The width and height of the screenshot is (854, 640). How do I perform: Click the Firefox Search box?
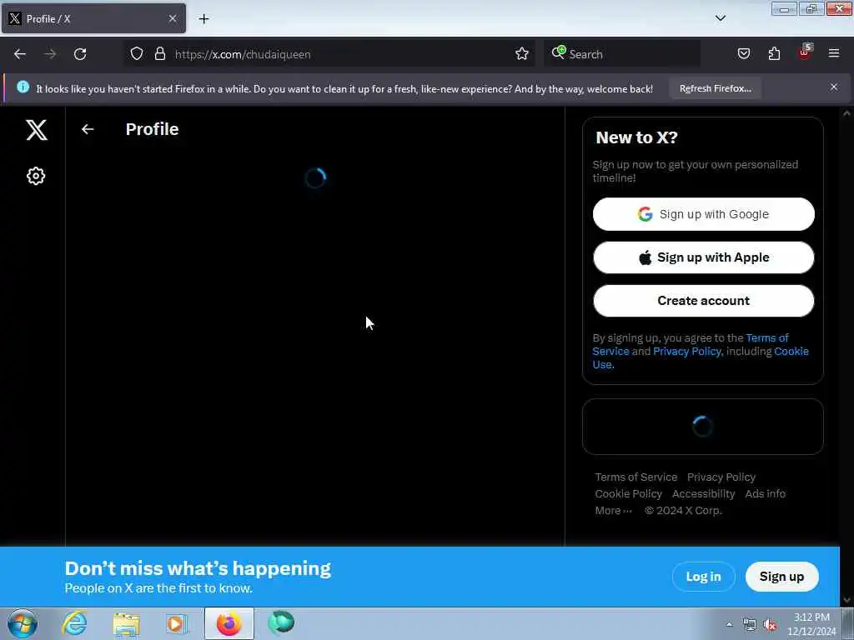[622, 54]
